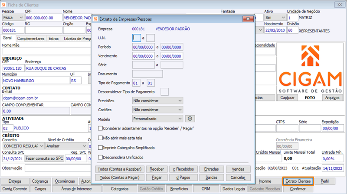Click the Receber button
This screenshot has width=347, height=194.
tap(157, 169)
